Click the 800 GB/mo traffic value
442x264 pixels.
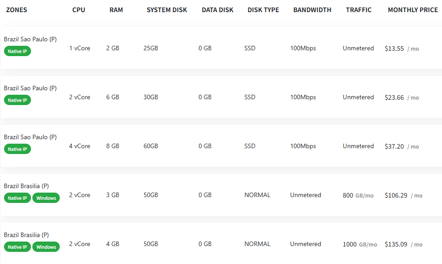358,195
